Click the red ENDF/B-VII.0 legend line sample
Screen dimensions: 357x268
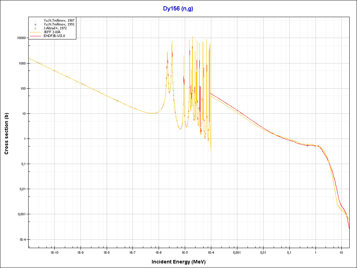(x=36, y=36)
